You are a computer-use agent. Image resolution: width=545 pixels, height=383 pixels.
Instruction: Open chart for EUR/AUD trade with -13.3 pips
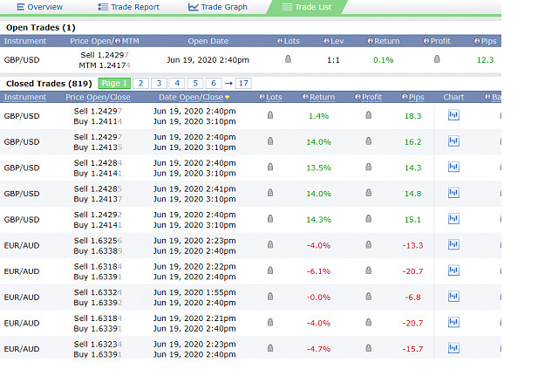coord(453,244)
